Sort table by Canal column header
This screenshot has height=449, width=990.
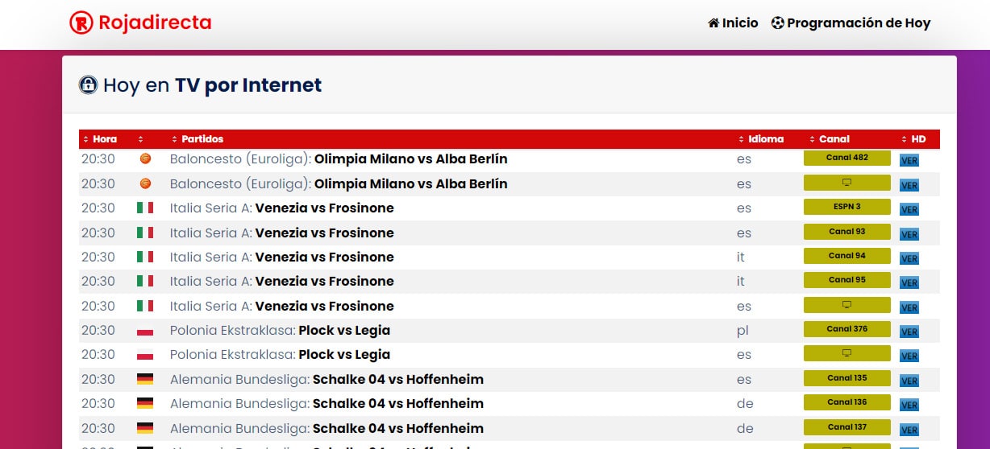pos(834,139)
